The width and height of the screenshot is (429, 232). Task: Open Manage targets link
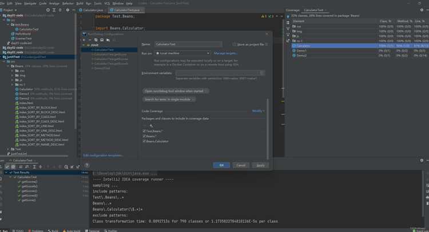tap(226, 53)
